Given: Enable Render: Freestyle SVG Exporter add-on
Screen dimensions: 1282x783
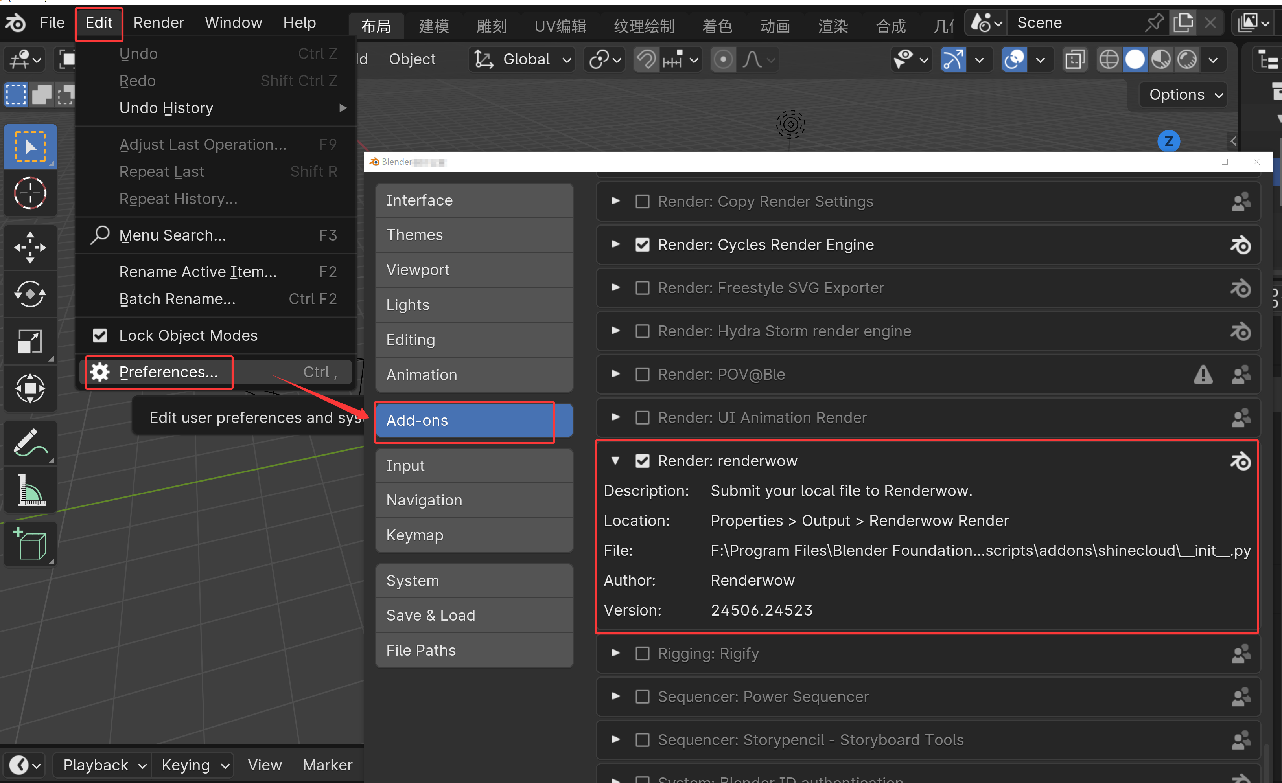Looking at the screenshot, I should point(643,287).
